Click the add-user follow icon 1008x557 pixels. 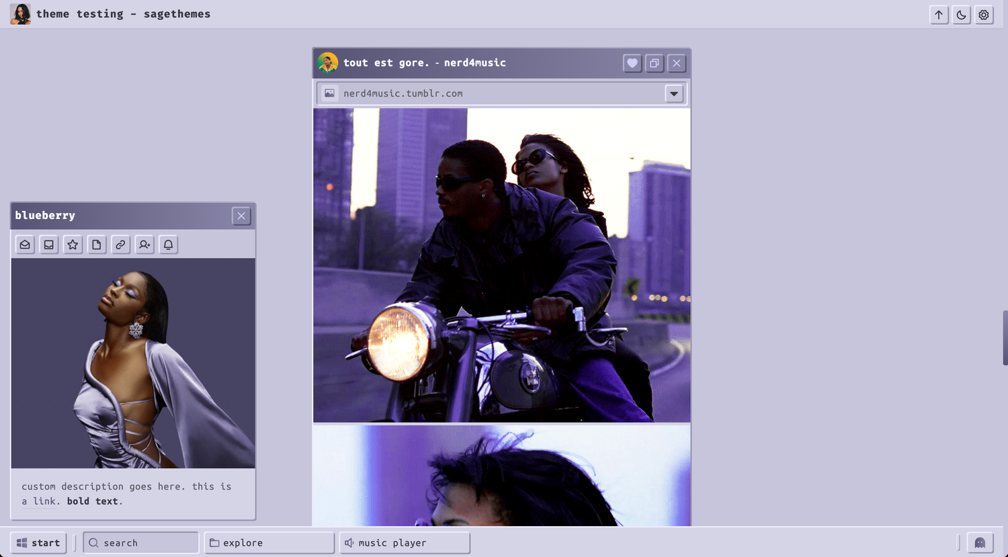[x=144, y=245]
